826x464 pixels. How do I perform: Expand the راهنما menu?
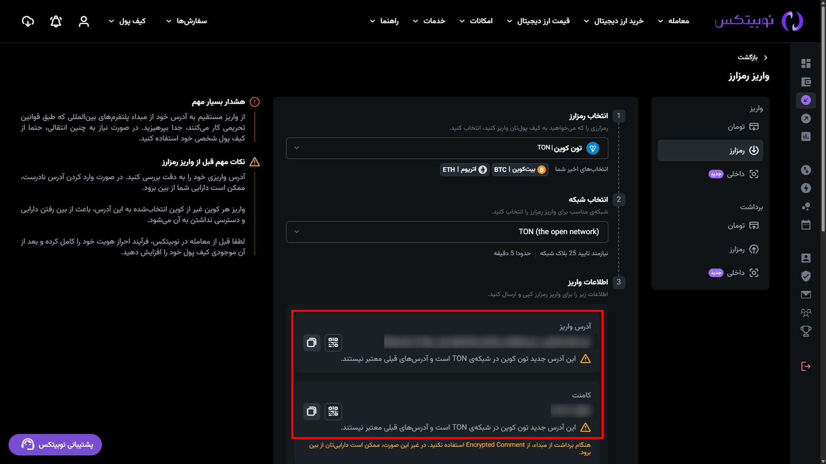click(x=384, y=21)
